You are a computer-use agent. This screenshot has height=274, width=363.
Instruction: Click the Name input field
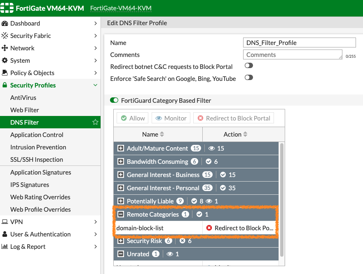tap(299, 43)
